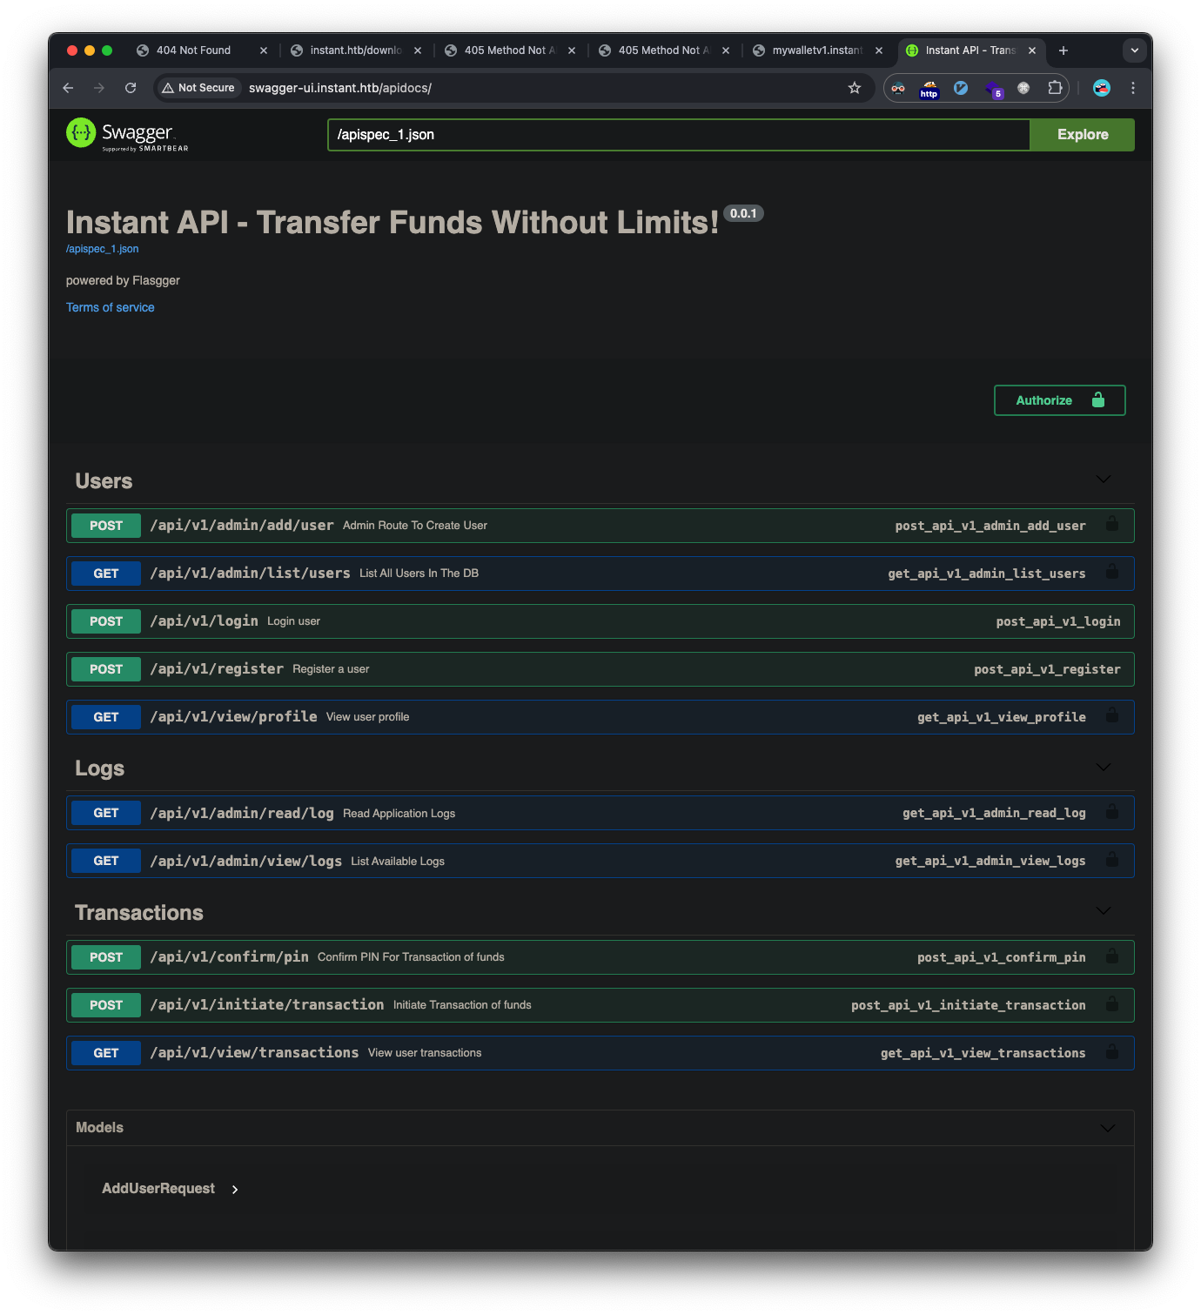Click the green Authorize button
This screenshot has height=1315, width=1201.
[1059, 400]
